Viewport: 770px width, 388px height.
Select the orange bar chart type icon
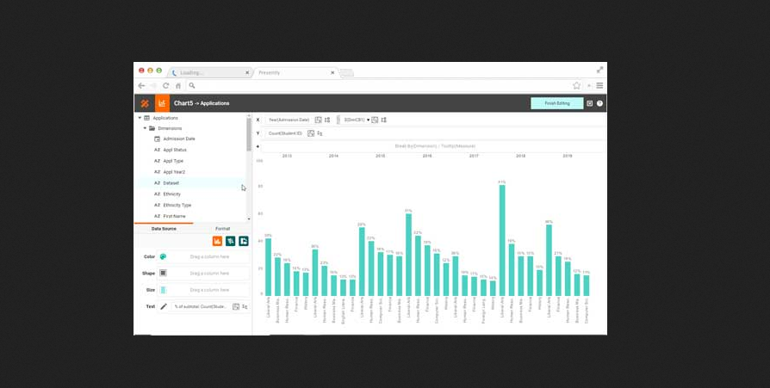(218, 241)
